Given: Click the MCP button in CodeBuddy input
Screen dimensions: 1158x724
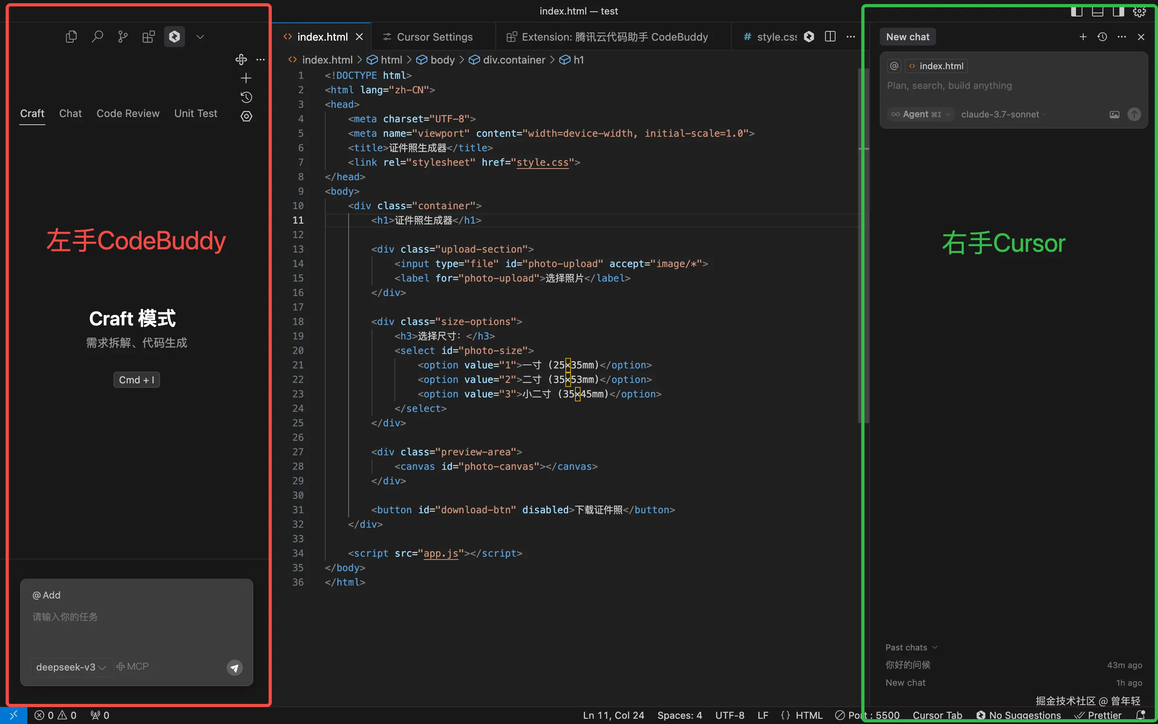Looking at the screenshot, I should (x=133, y=666).
